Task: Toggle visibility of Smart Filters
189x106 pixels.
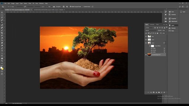Action: pyautogui.click(x=150, y=46)
